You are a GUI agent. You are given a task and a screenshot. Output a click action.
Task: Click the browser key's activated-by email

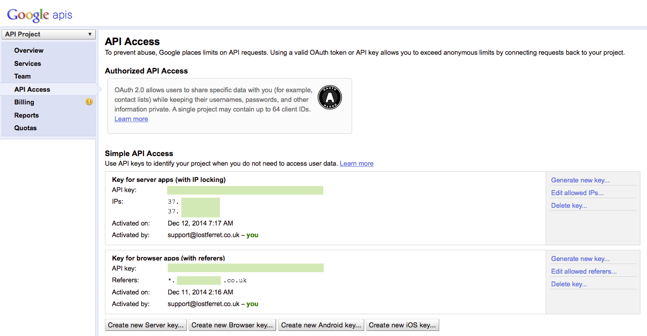204,304
